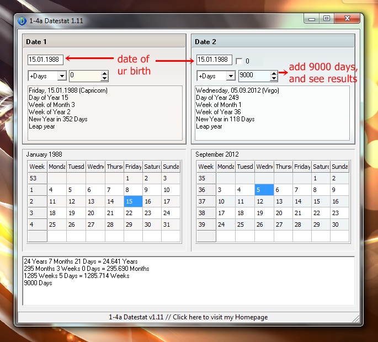This screenshot has width=378, height=342.
Task: Click the Date 1 date field 15.01.1988
Action: pos(45,60)
